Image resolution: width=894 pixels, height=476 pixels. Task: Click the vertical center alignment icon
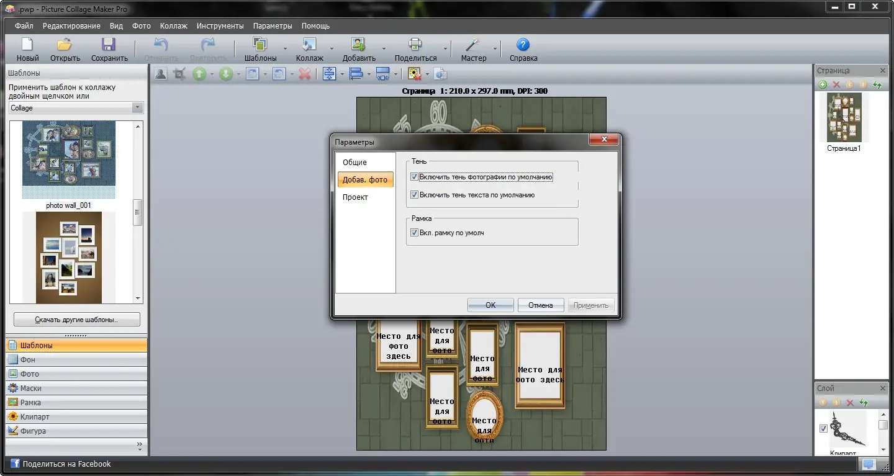[x=329, y=74]
